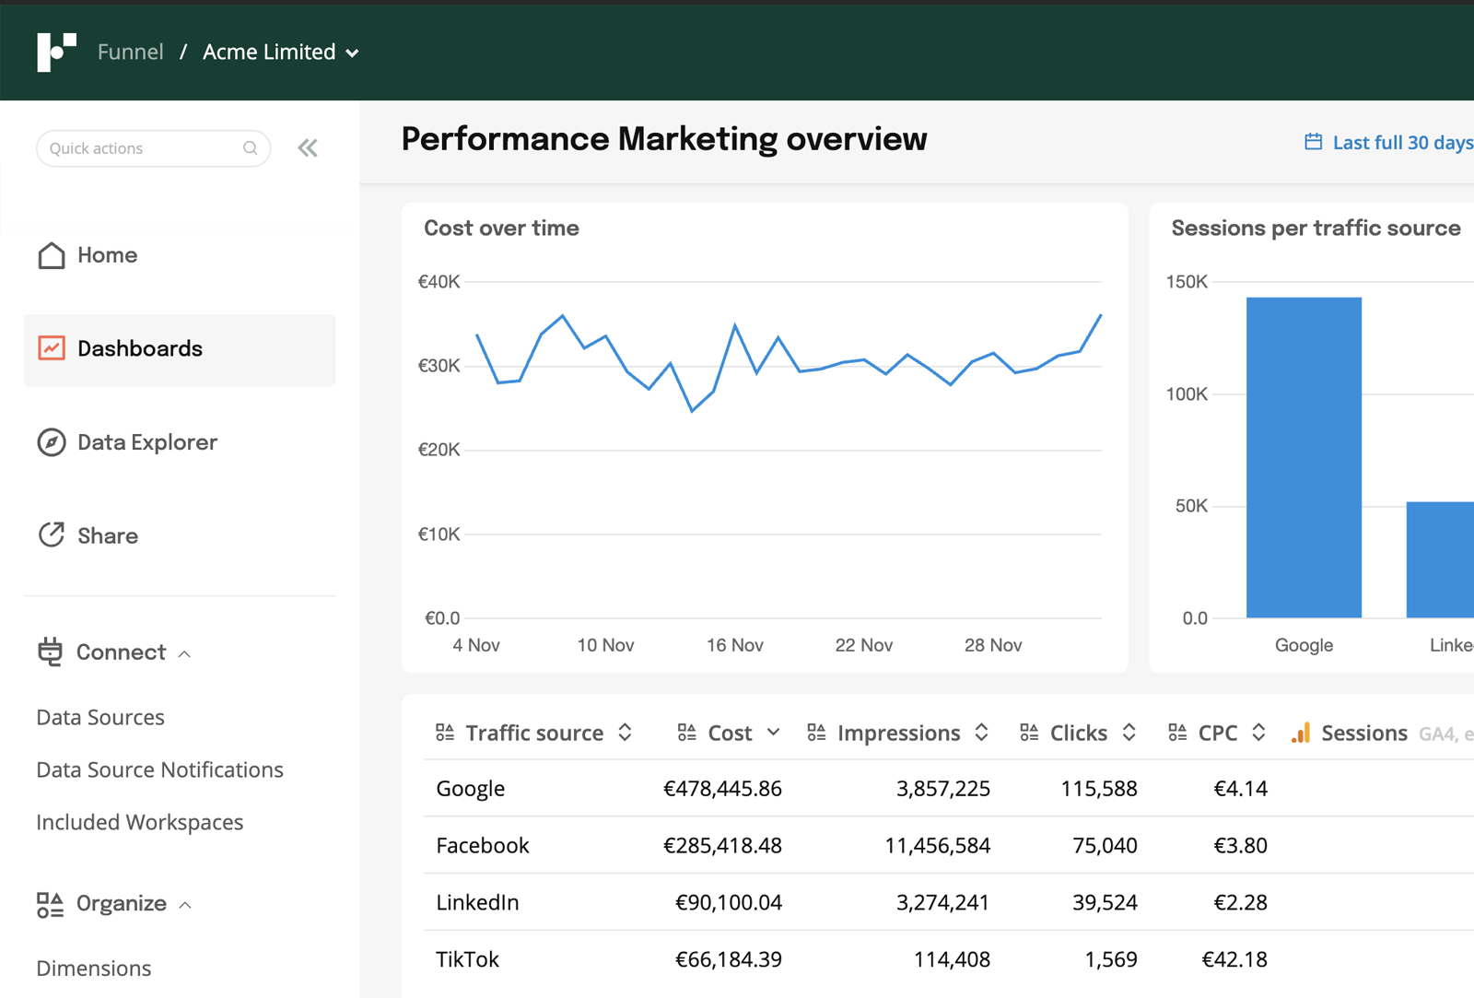Click the Connect plug icon
This screenshot has width=1474, height=998.
coord(51,652)
